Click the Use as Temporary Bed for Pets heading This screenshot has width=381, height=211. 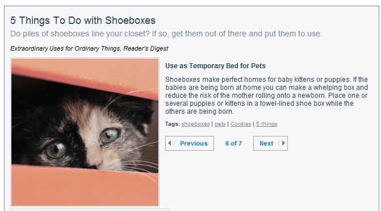(x=215, y=66)
